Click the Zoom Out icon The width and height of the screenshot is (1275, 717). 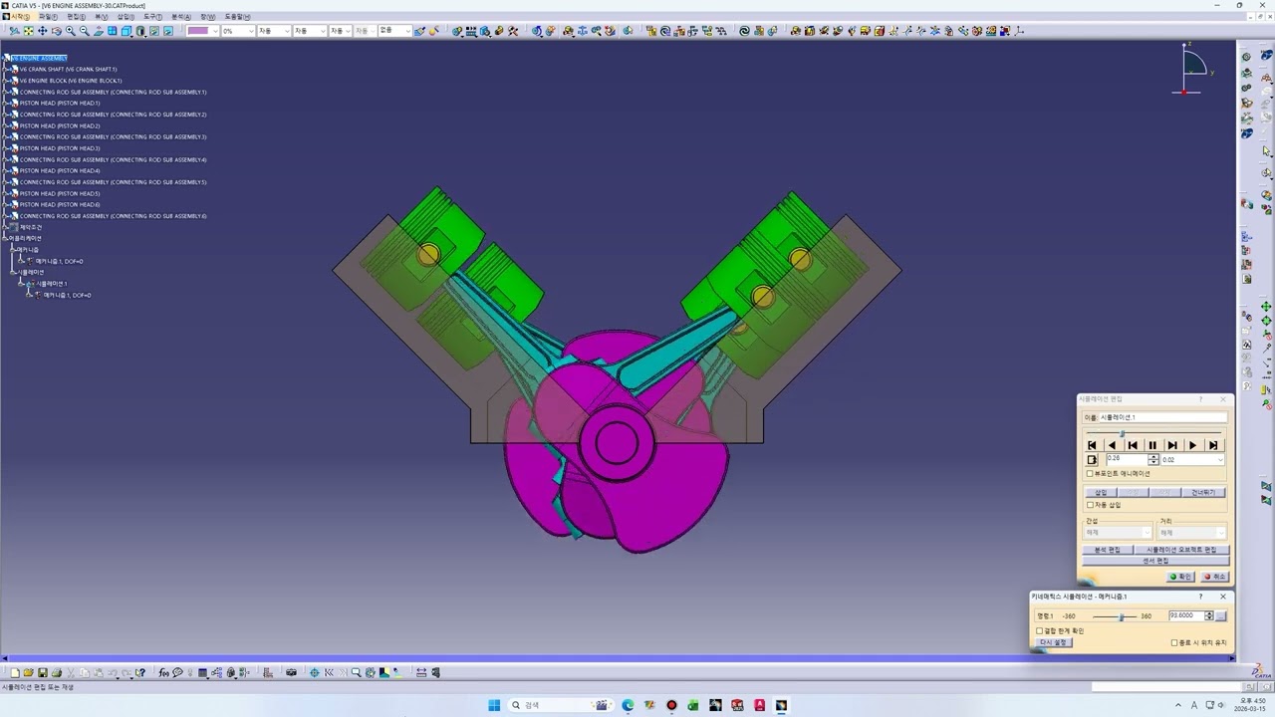coord(84,31)
